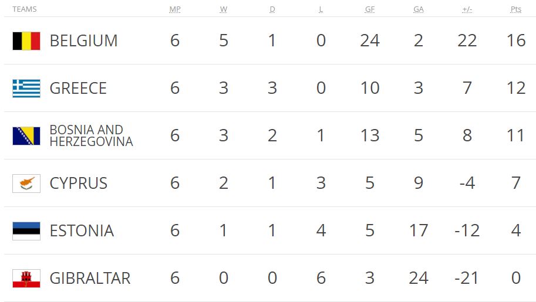Click the +/- goal difference header
Screen dimensions: 536x302
tap(467, 9)
